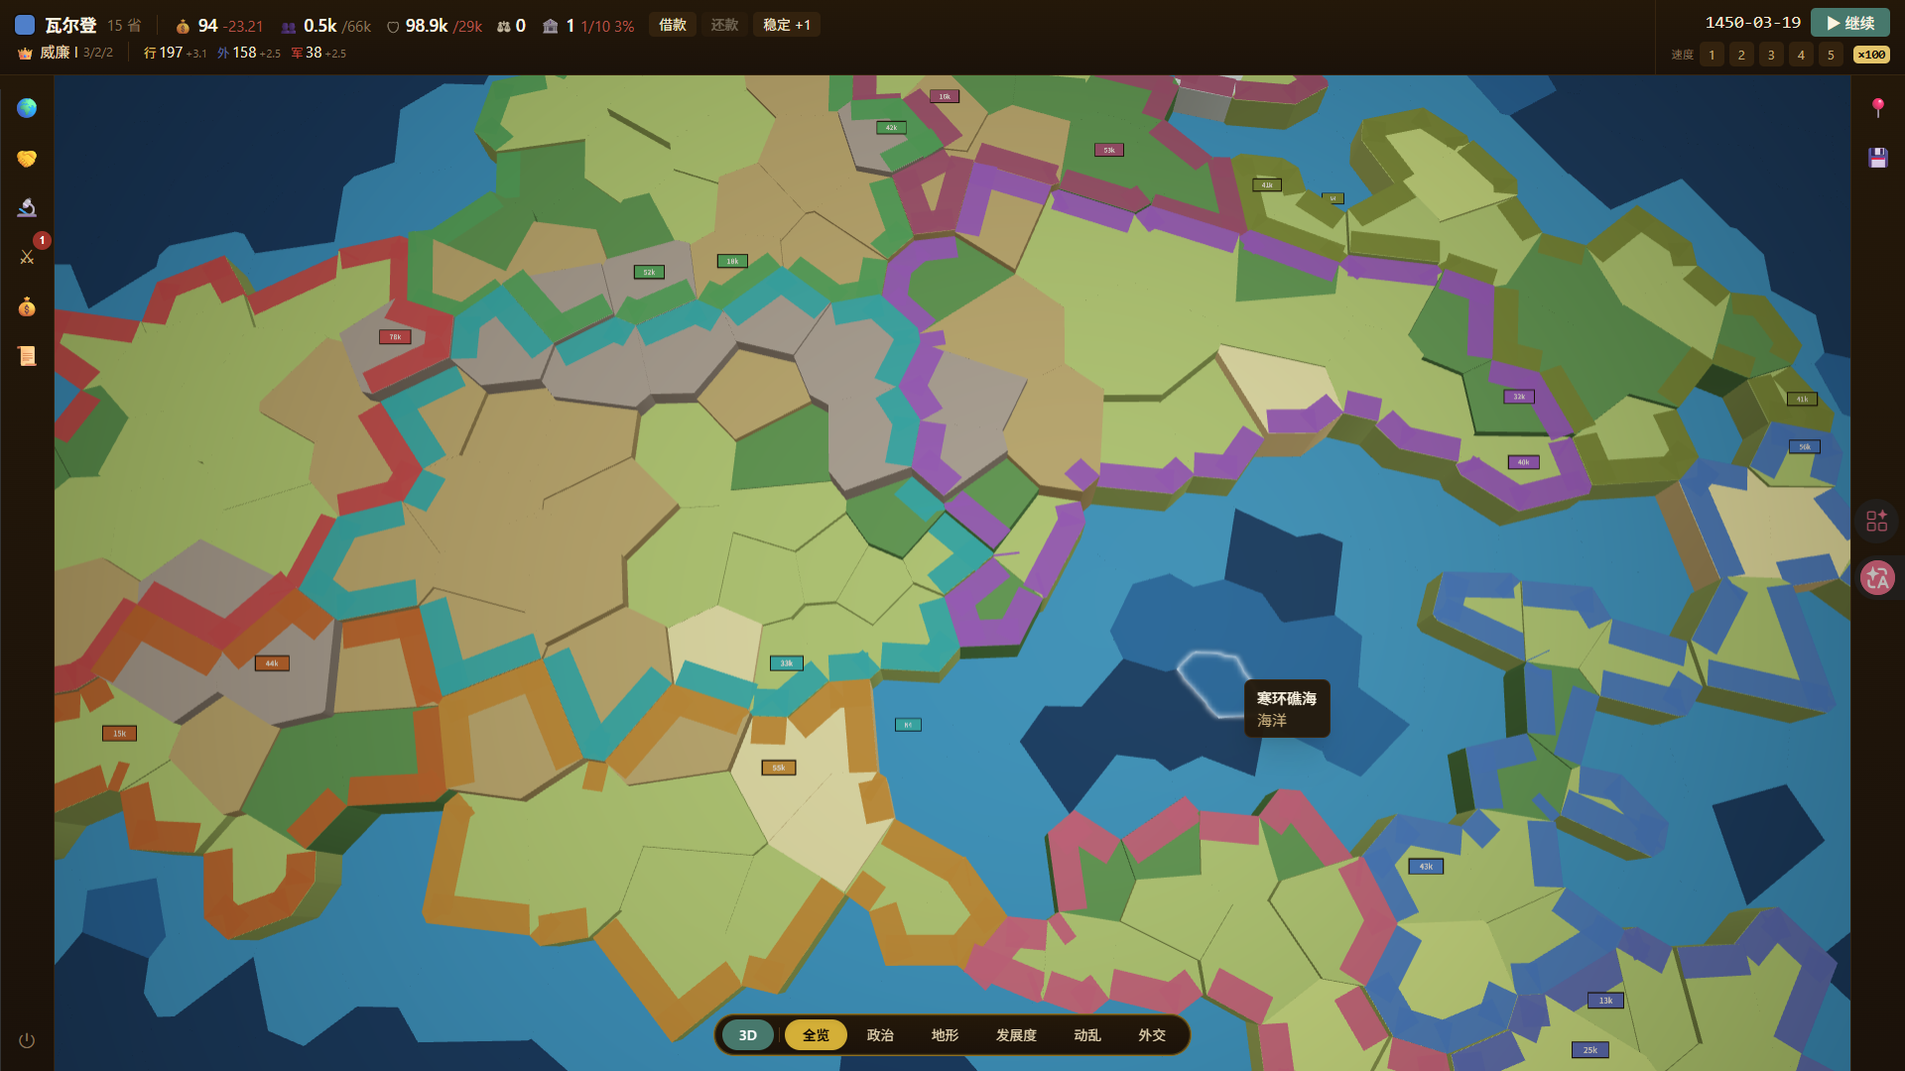This screenshot has height=1071, width=1905.
Task: Switch to the 外交 map mode
Action: pyautogui.click(x=1152, y=1035)
